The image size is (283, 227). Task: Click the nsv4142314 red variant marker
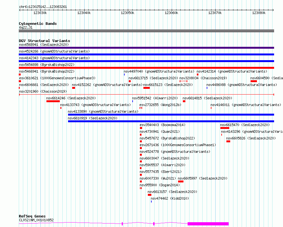[x=198, y=74]
